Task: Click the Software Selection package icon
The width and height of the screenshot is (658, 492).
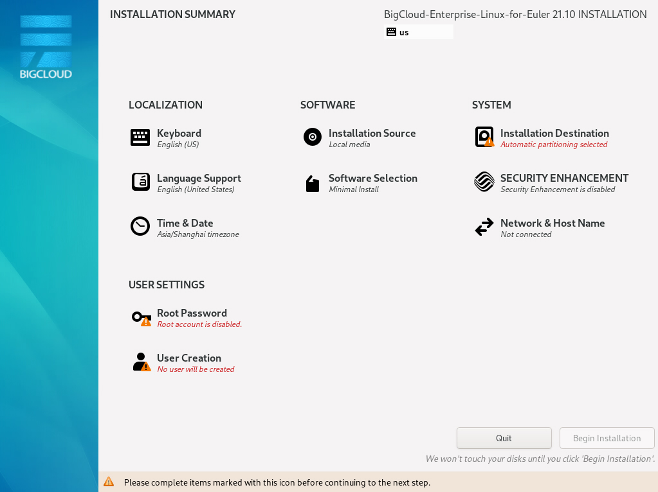Action: (x=312, y=184)
